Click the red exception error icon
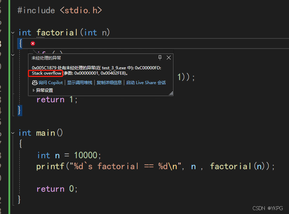 click(33, 43)
